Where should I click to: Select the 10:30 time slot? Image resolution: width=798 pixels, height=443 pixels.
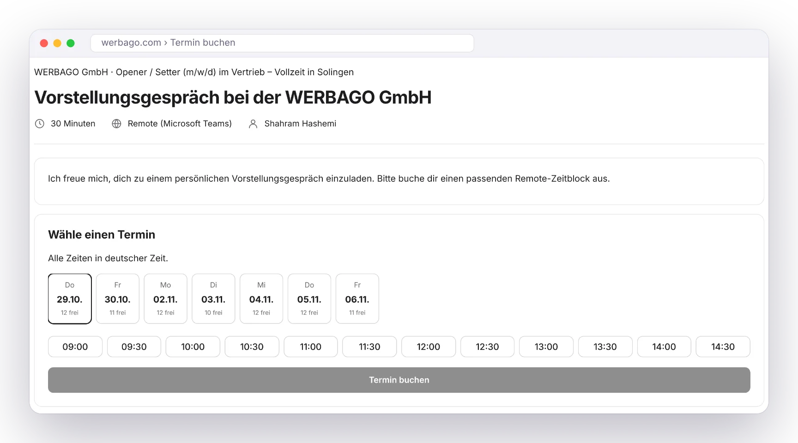[252, 347]
